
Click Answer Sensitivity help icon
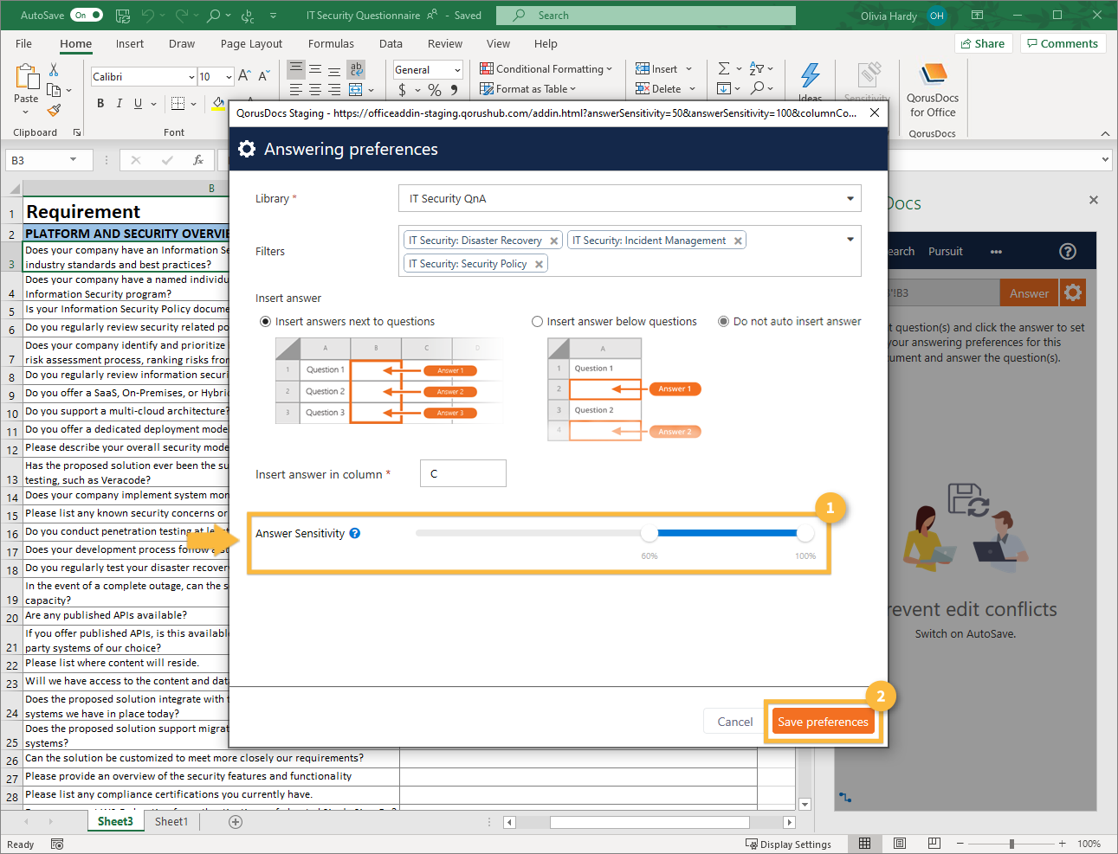[x=355, y=533]
